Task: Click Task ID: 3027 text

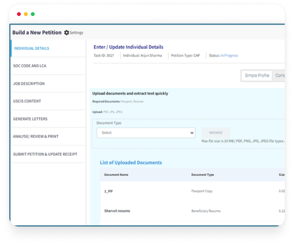Action: click(x=104, y=55)
